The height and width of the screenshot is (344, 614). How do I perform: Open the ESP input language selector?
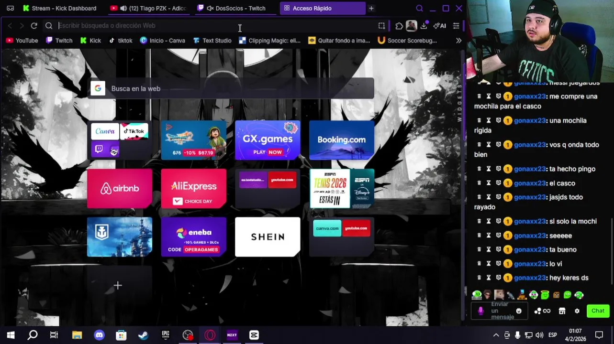[x=552, y=335]
